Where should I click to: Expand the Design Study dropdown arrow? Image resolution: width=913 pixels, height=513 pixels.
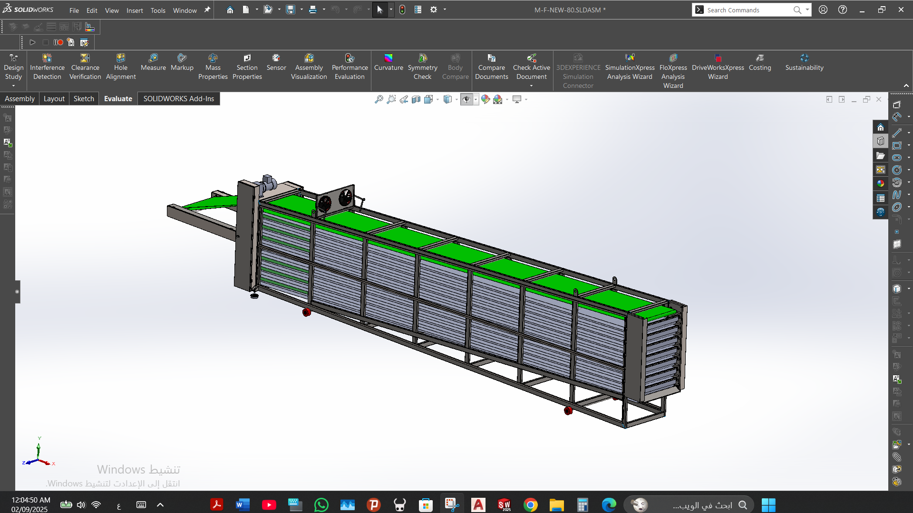(x=13, y=86)
